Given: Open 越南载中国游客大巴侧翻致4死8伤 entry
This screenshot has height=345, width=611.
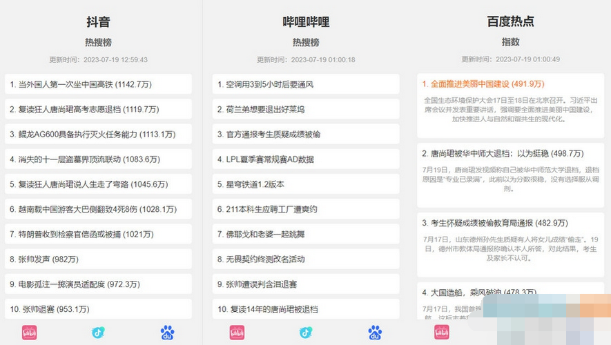Looking at the screenshot, I should pyautogui.click(x=98, y=209).
